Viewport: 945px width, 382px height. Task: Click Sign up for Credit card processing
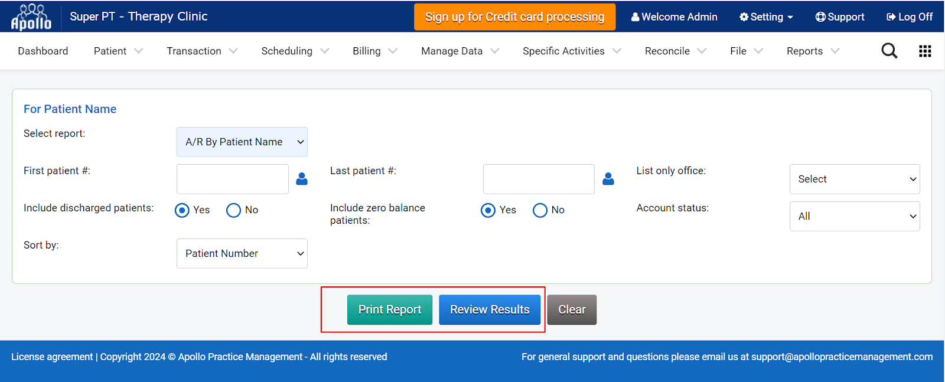coord(515,17)
